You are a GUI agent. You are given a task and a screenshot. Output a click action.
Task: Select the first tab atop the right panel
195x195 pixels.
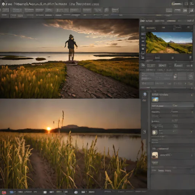[x=146, y=21]
